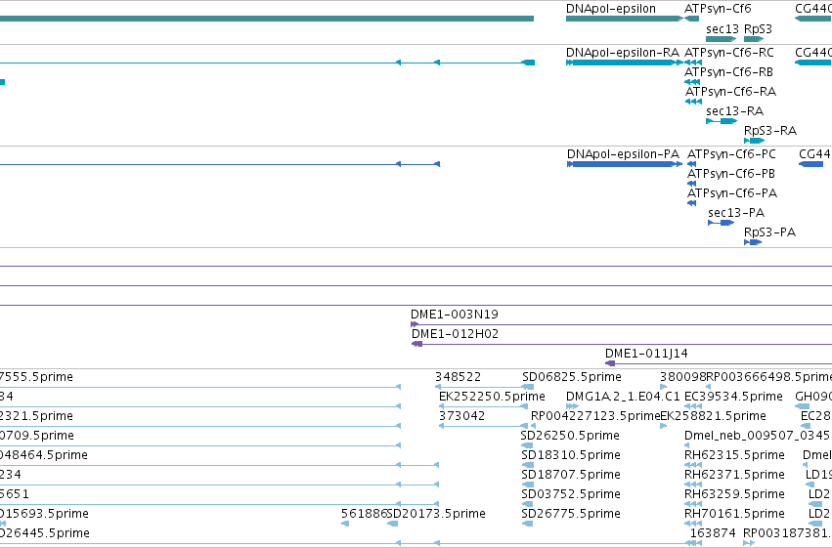Click EST feature 163874
The image size is (832, 548).
click(x=713, y=533)
